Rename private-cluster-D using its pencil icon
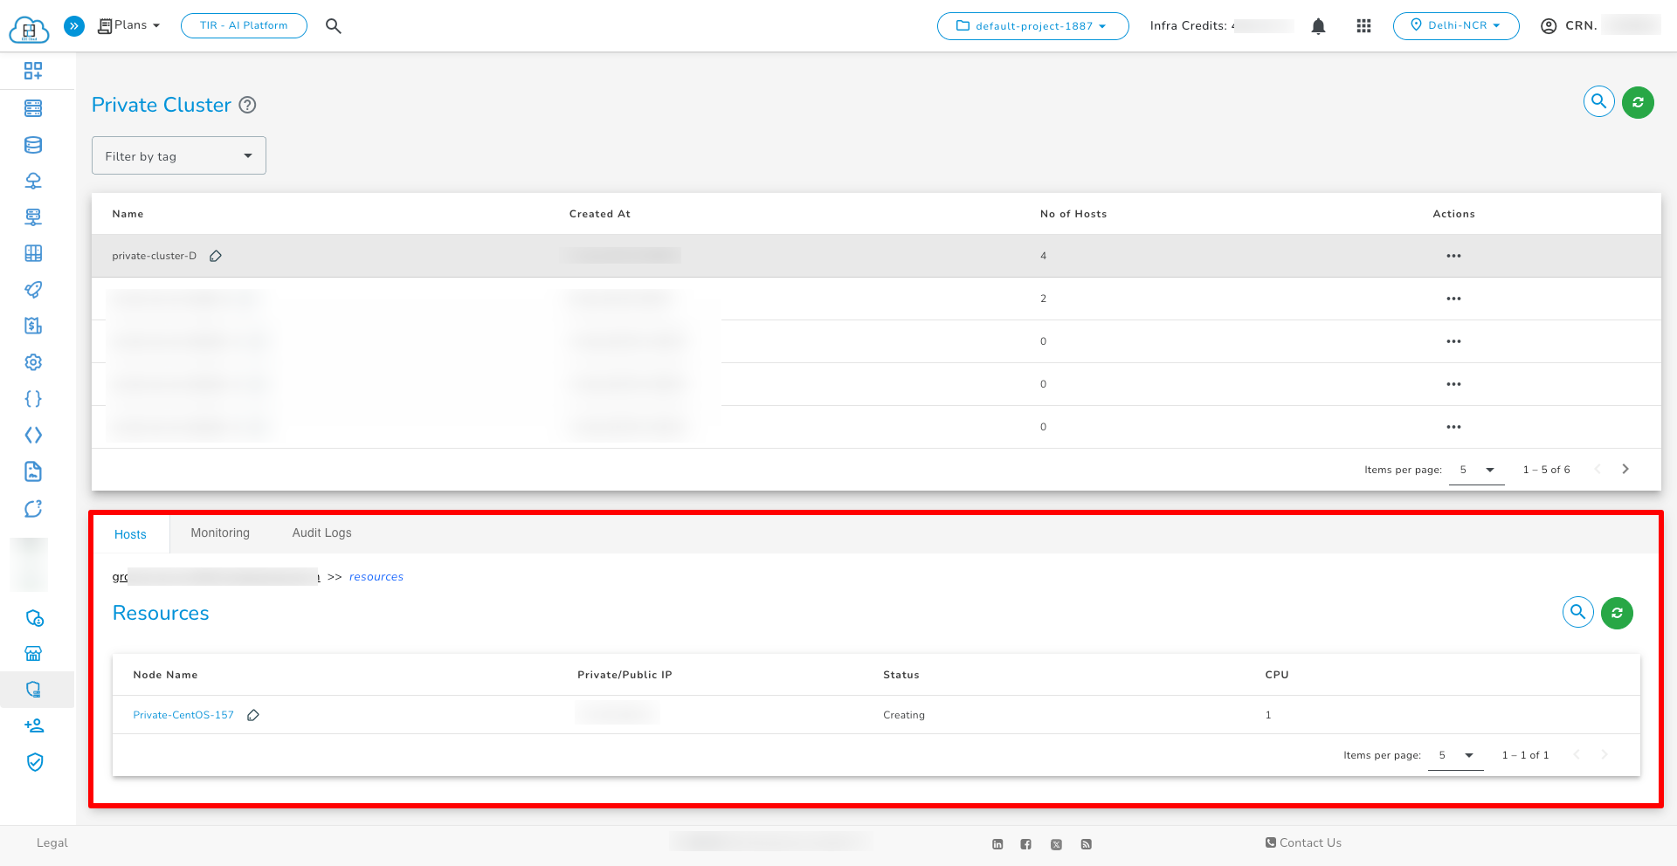 point(216,256)
